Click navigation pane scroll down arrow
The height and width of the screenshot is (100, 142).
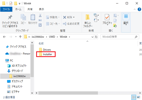(32, 93)
